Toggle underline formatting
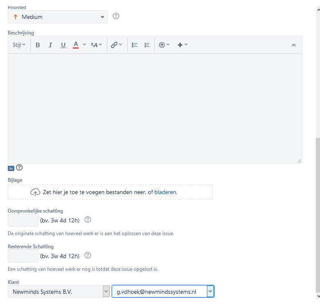Screen dimensions: 320x304 63,45
